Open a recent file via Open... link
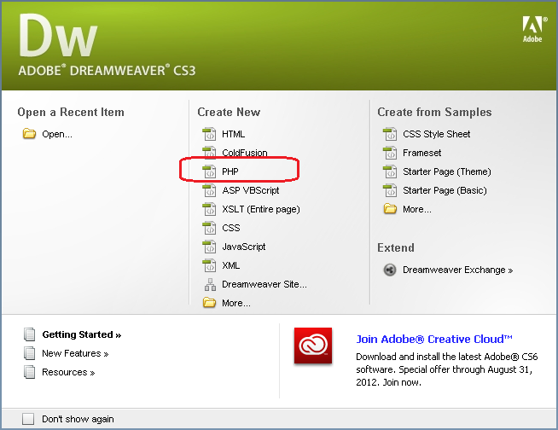The height and width of the screenshot is (430, 558). (x=57, y=134)
